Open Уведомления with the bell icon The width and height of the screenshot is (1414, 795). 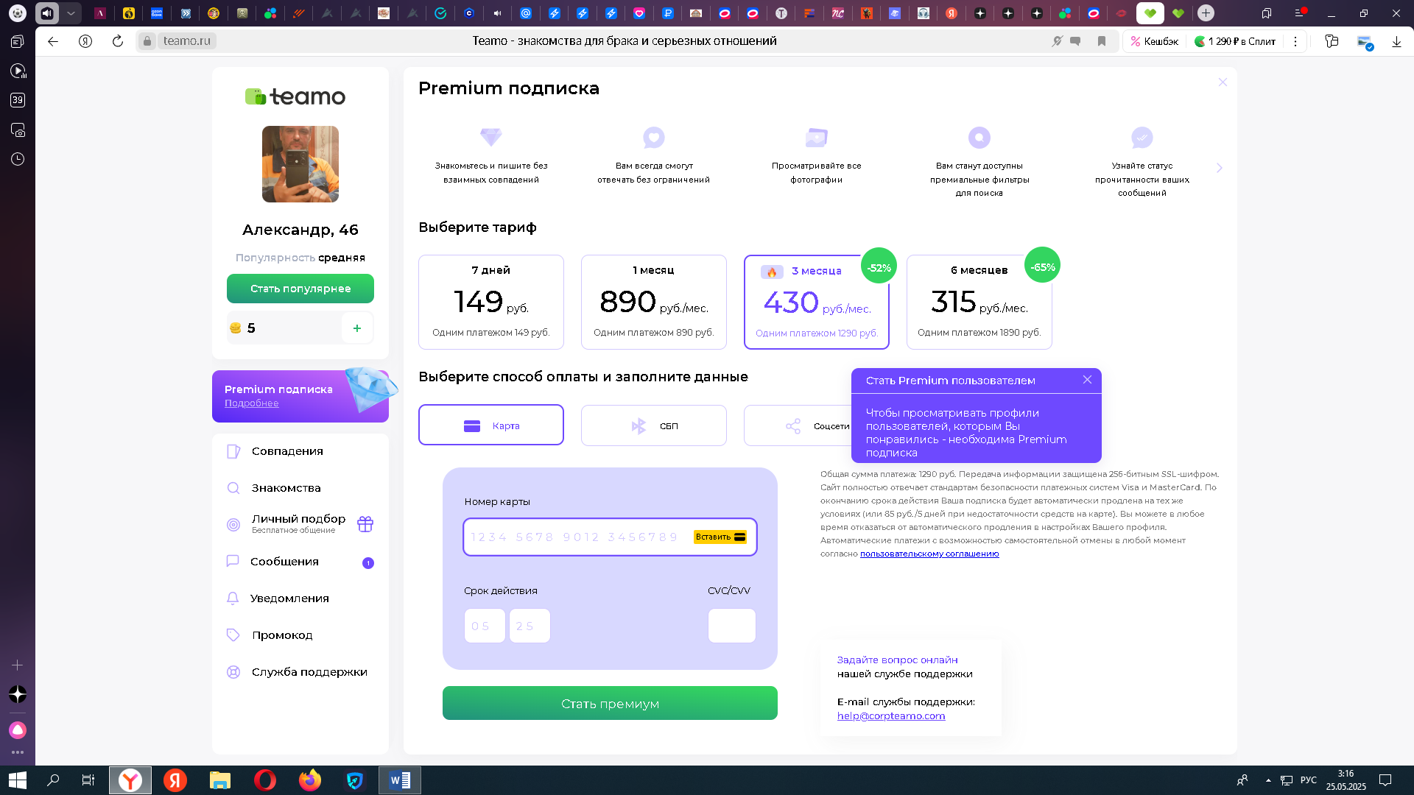coord(289,598)
